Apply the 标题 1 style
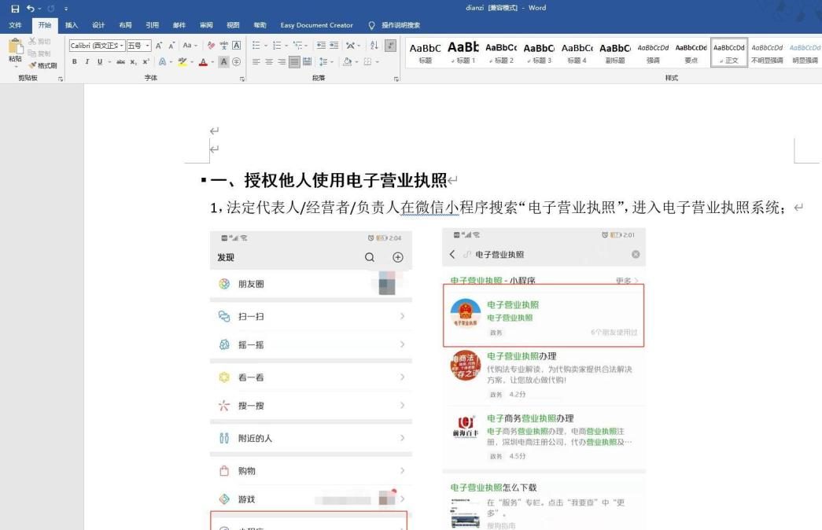Viewport: 822px width, 530px height. pyautogui.click(x=463, y=53)
